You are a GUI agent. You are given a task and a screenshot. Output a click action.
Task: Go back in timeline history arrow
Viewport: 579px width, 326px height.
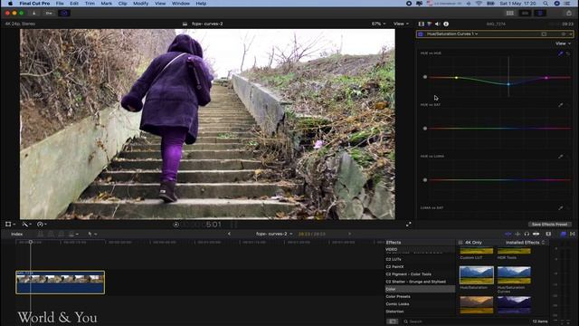(229, 234)
